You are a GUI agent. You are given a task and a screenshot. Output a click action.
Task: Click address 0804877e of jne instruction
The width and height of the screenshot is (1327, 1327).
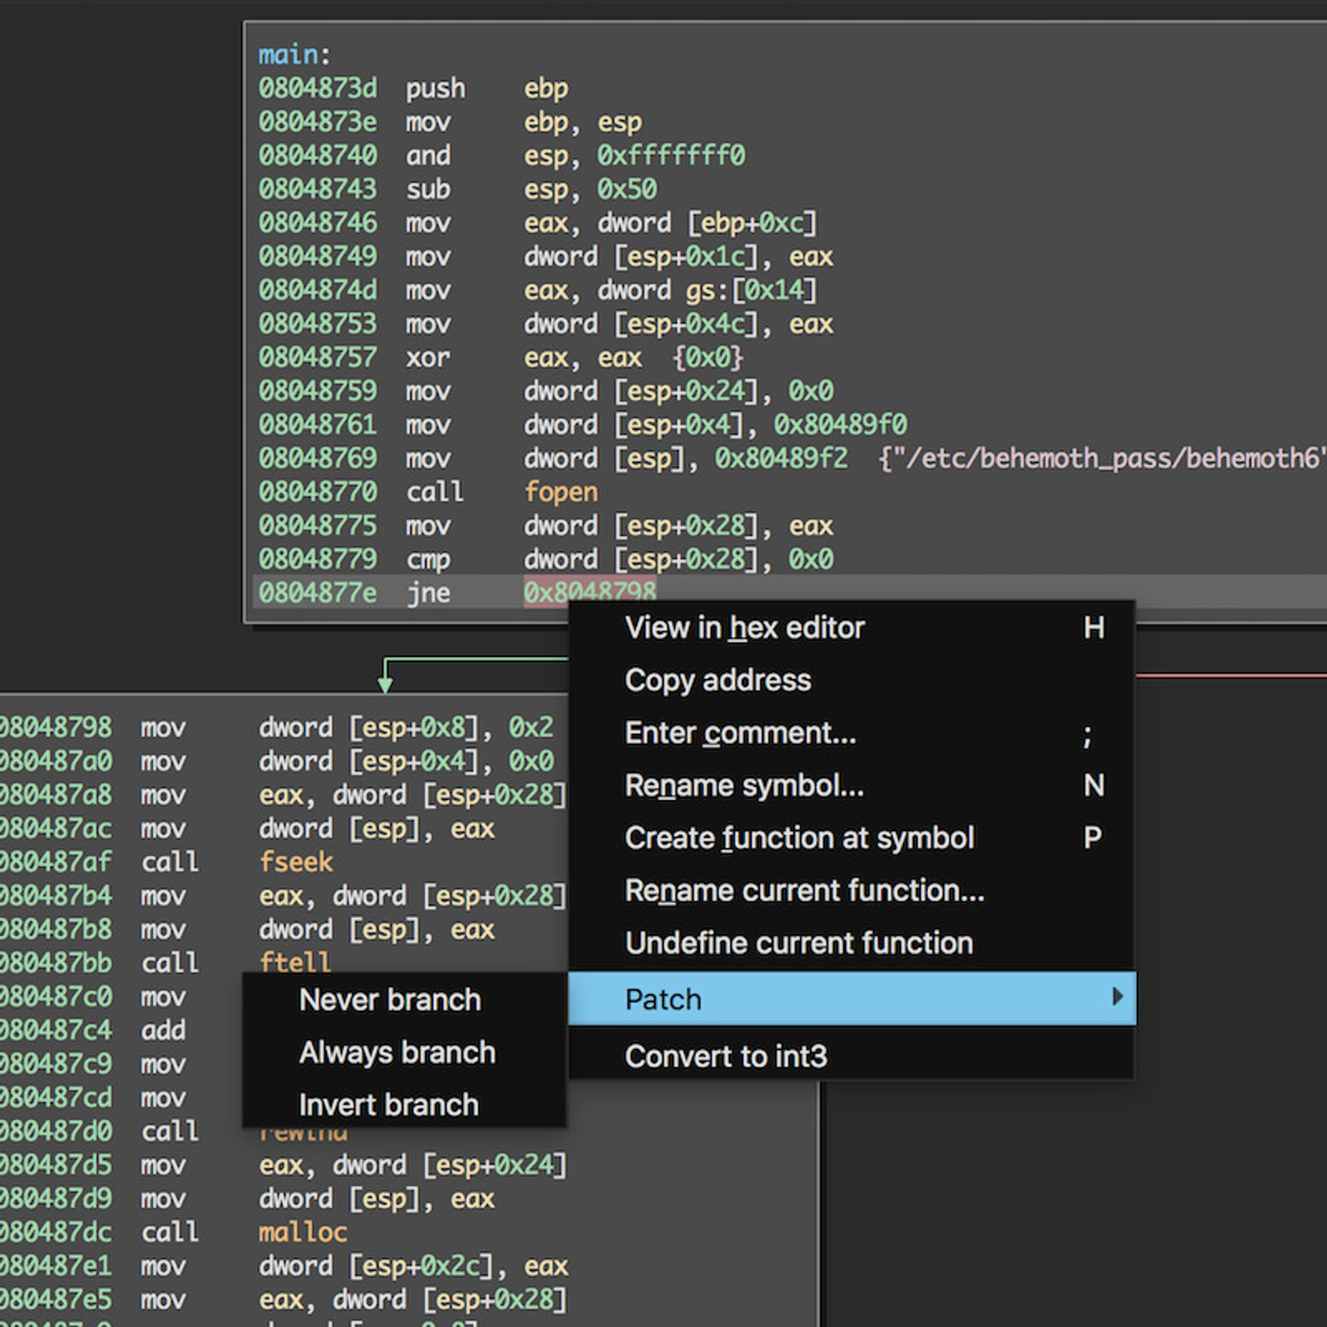click(318, 592)
